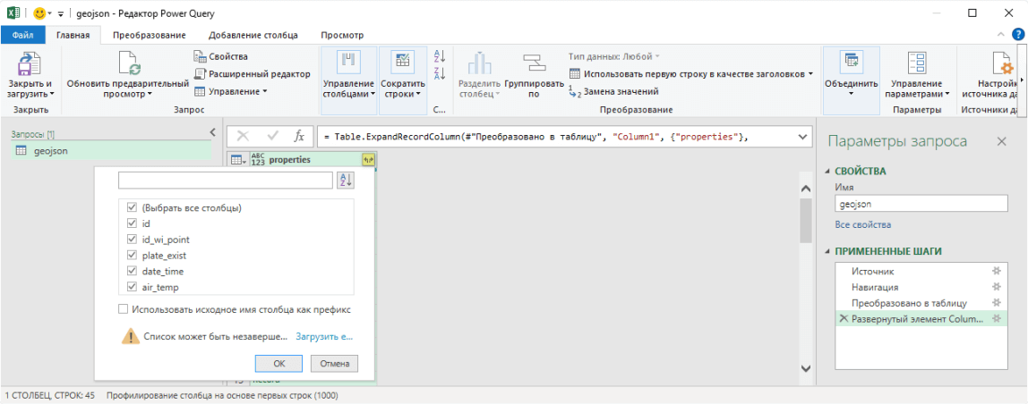The width and height of the screenshot is (1028, 404).
Task: Click the Управление столбцами icon
Action: [x=347, y=63]
